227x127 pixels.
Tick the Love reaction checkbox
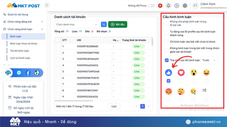pos(181,81)
